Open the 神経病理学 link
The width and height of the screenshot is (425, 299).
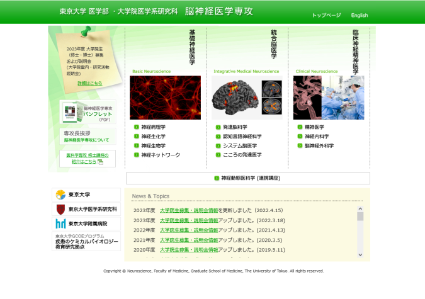[154, 127]
